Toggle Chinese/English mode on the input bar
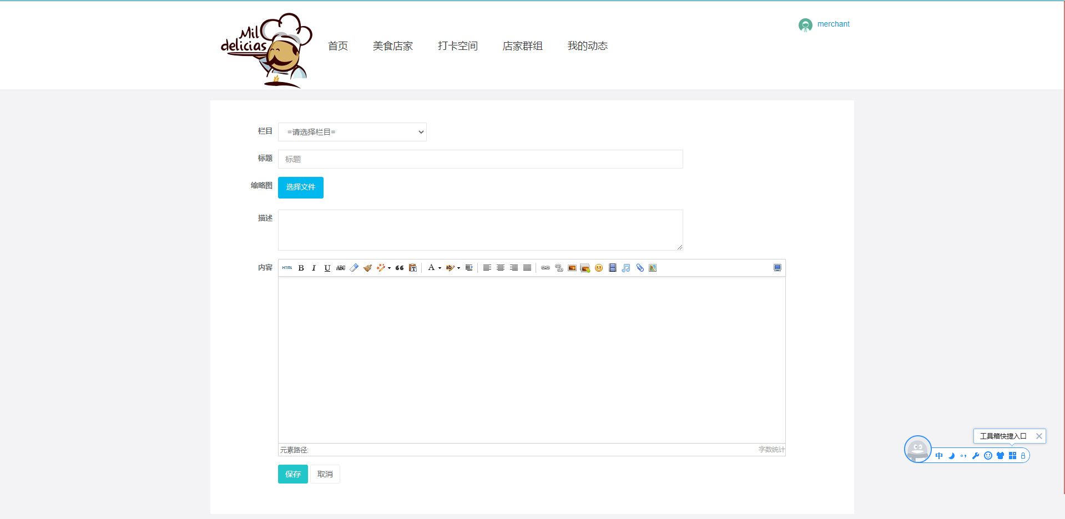The height and width of the screenshot is (519, 1065). click(x=939, y=455)
